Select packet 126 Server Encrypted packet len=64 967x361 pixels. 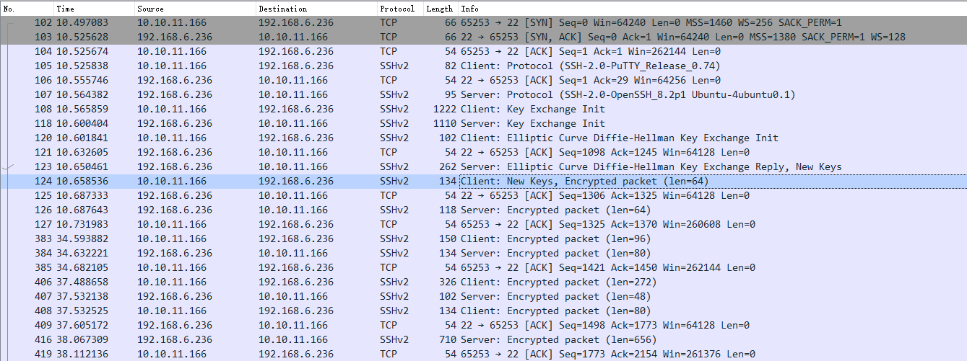[483, 210]
